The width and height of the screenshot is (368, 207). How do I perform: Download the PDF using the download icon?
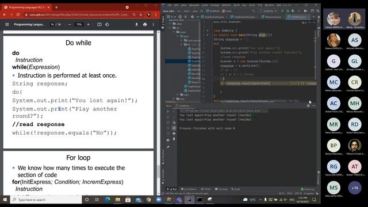(x=136, y=24)
